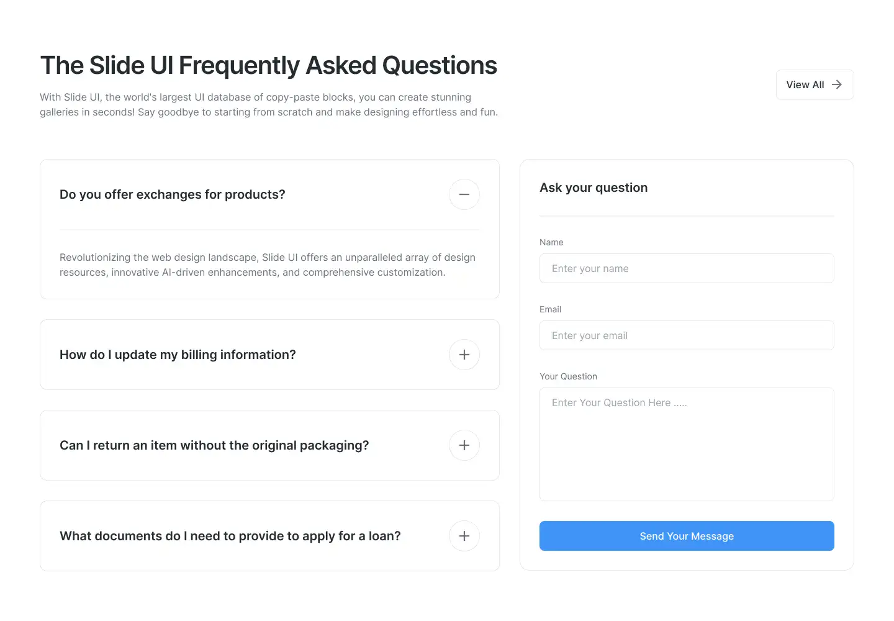Click the Slide UI Frequently Asked Questions heading
The image size is (894, 621).
click(268, 65)
